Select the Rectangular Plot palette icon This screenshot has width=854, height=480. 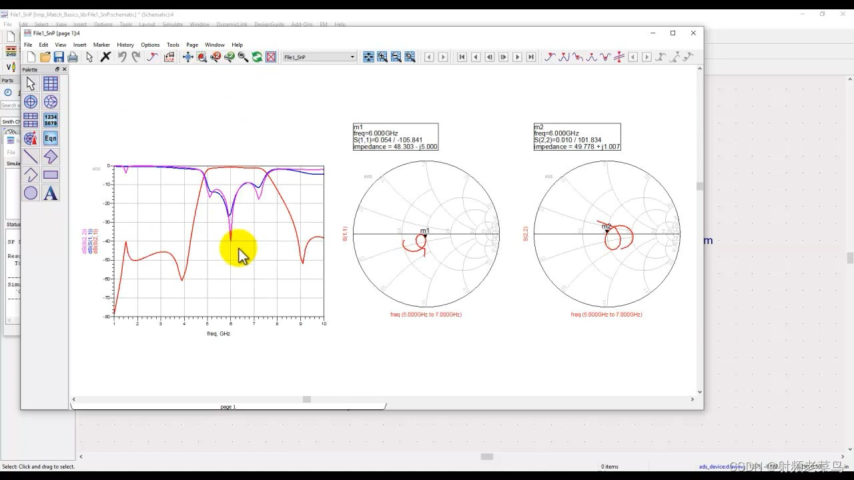click(x=51, y=83)
